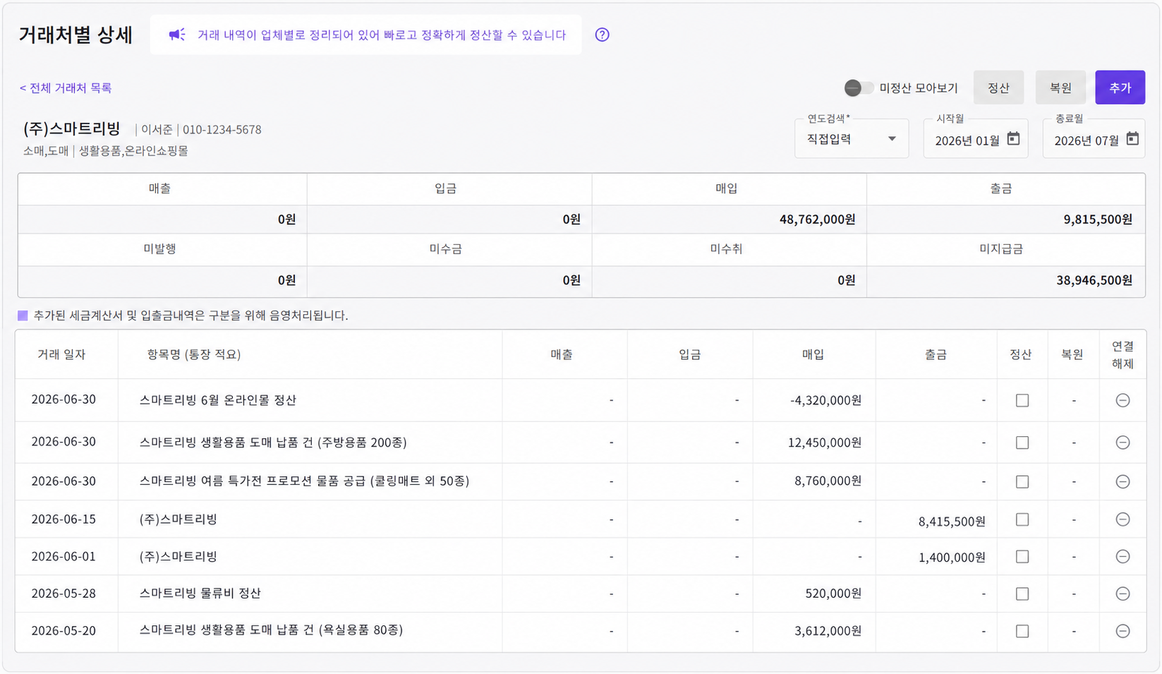Screen dimensions: 1162x674
Task: Select the 스마트리빙 6월 온라인몰 정산 entry
Action: pyautogui.click(x=218, y=400)
